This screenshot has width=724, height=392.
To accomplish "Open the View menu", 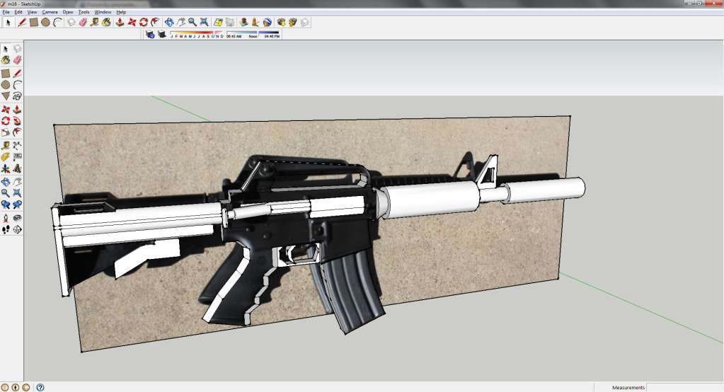I will pyautogui.click(x=32, y=12).
